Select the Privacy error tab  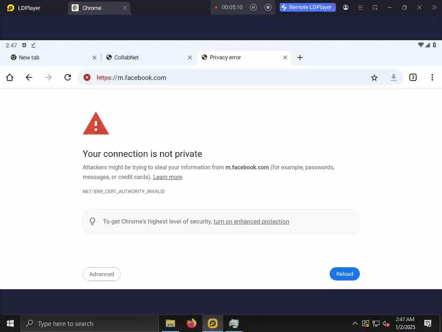[244, 57]
